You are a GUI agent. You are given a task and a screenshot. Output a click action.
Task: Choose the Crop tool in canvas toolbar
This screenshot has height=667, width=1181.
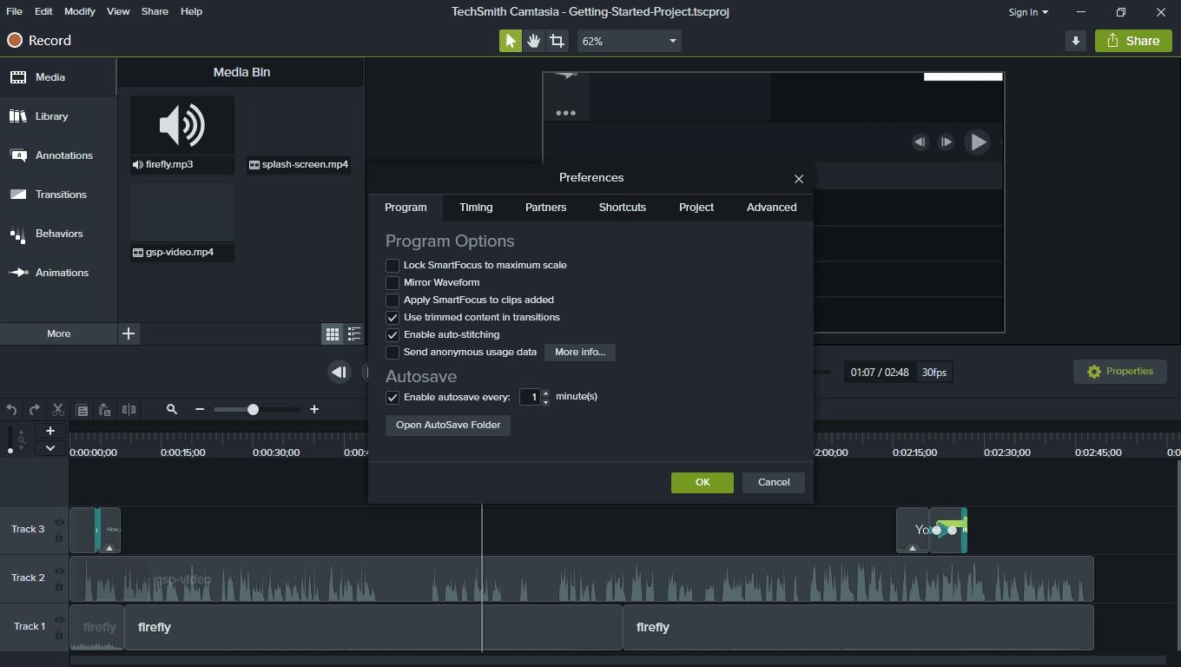pos(557,41)
